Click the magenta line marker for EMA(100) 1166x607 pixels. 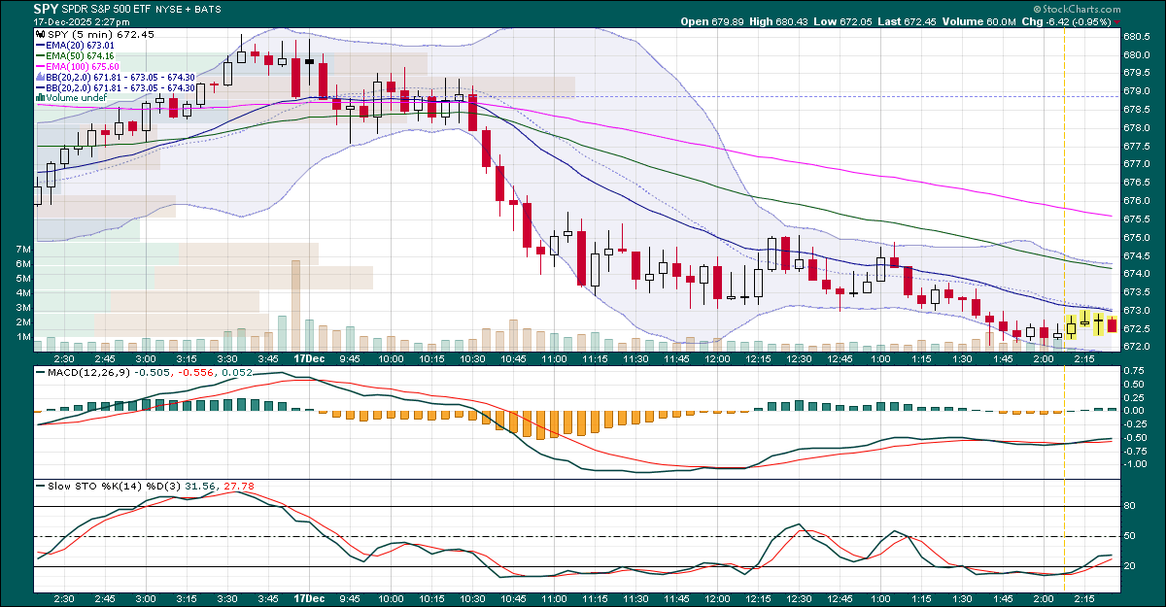(41, 66)
